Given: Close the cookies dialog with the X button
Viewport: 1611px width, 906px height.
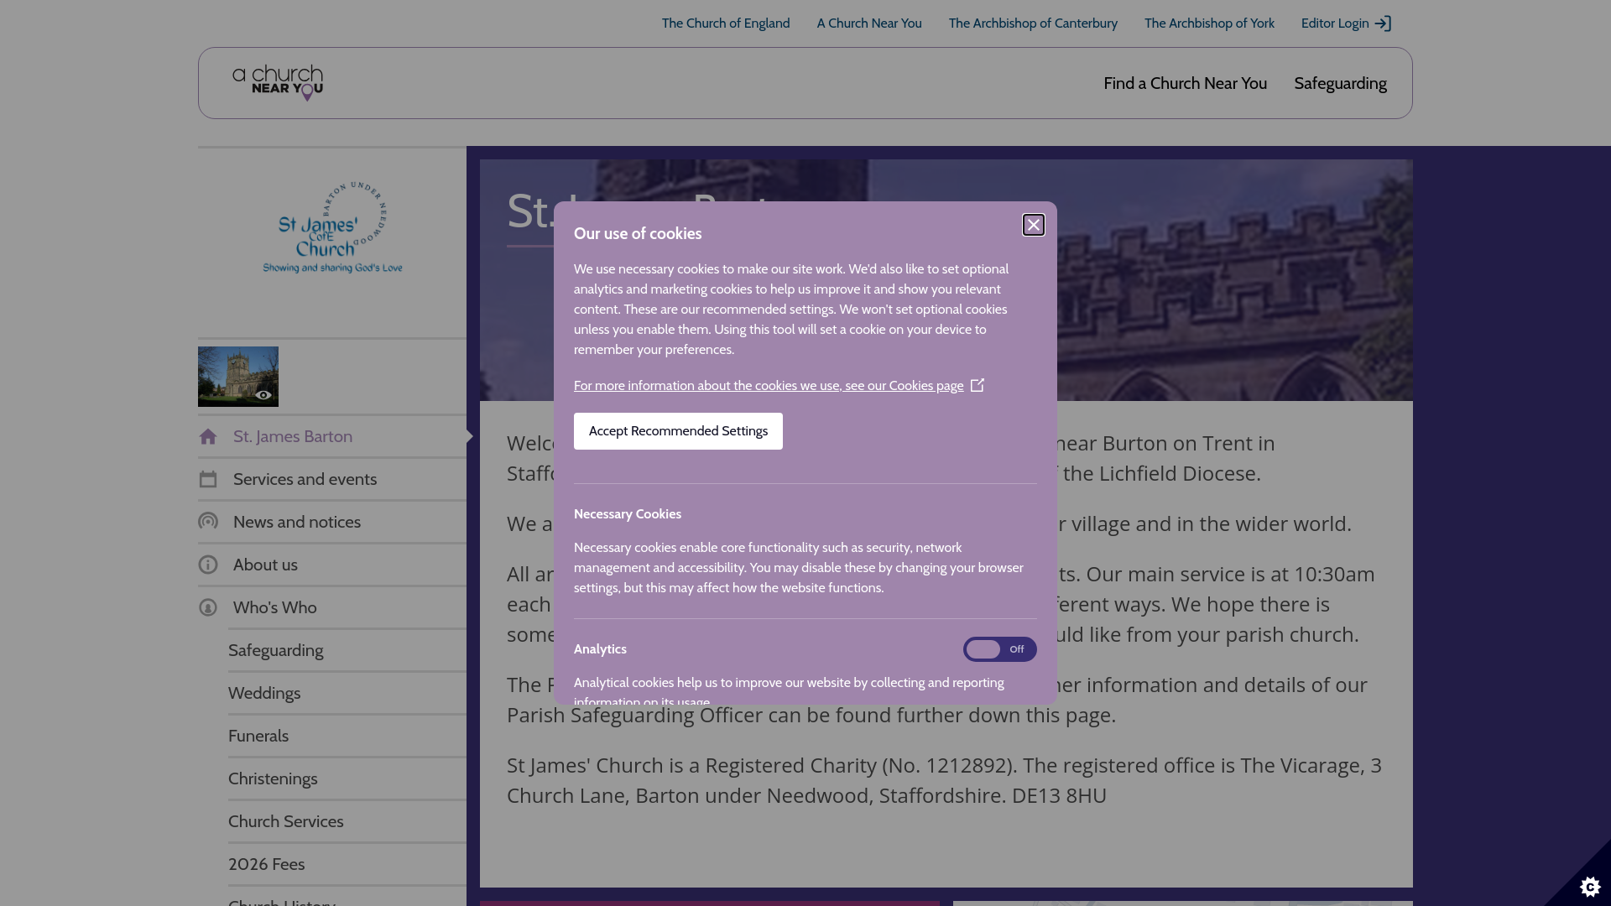Looking at the screenshot, I should coord(1034,225).
